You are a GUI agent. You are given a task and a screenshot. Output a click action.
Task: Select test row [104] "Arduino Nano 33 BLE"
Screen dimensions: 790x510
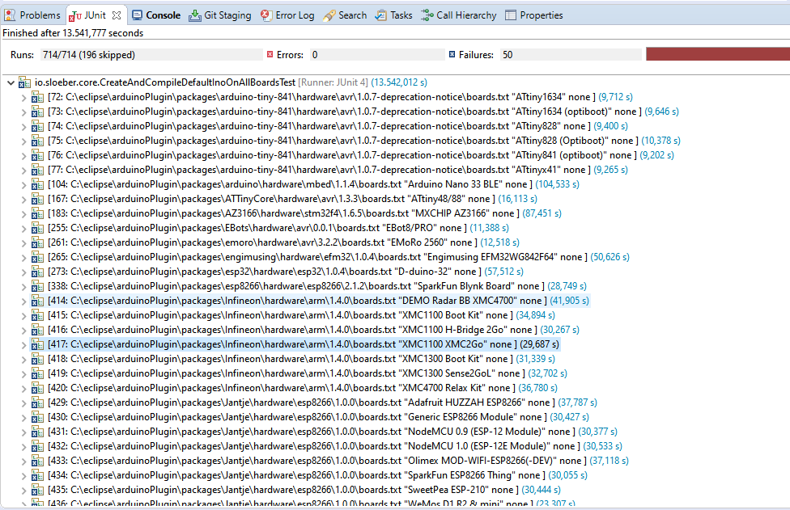click(313, 184)
